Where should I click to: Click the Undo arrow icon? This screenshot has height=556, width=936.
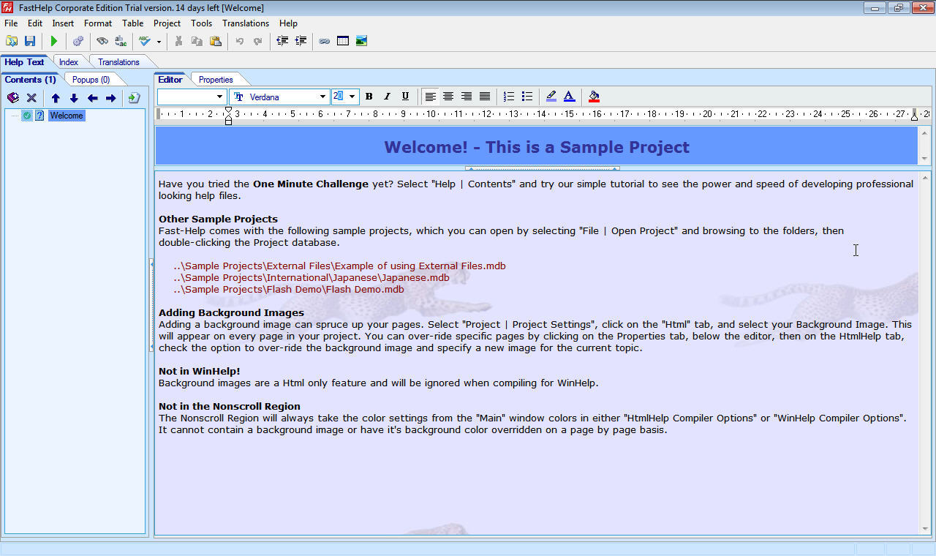pyautogui.click(x=239, y=41)
